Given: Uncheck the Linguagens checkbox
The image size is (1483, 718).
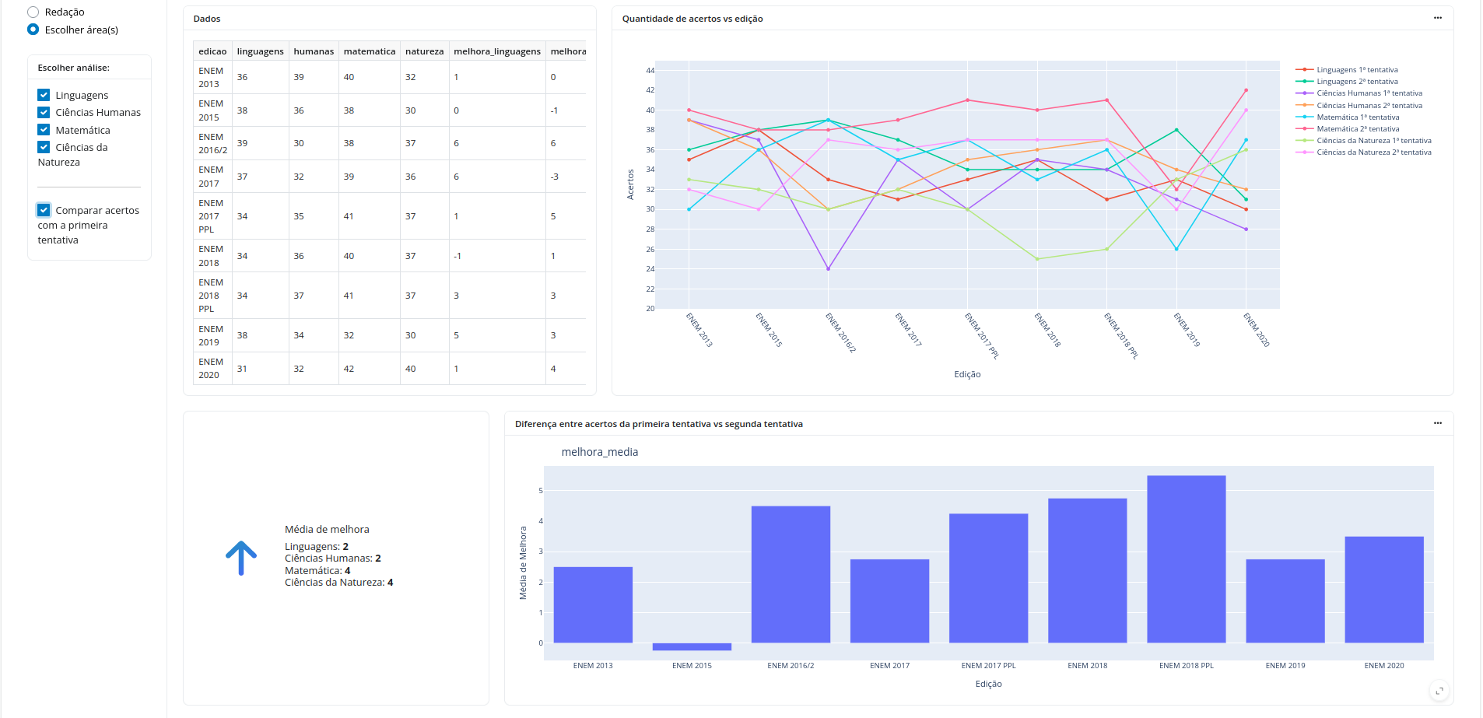Looking at the screenshot, I should pyautogui.click(x=44, y=95).
